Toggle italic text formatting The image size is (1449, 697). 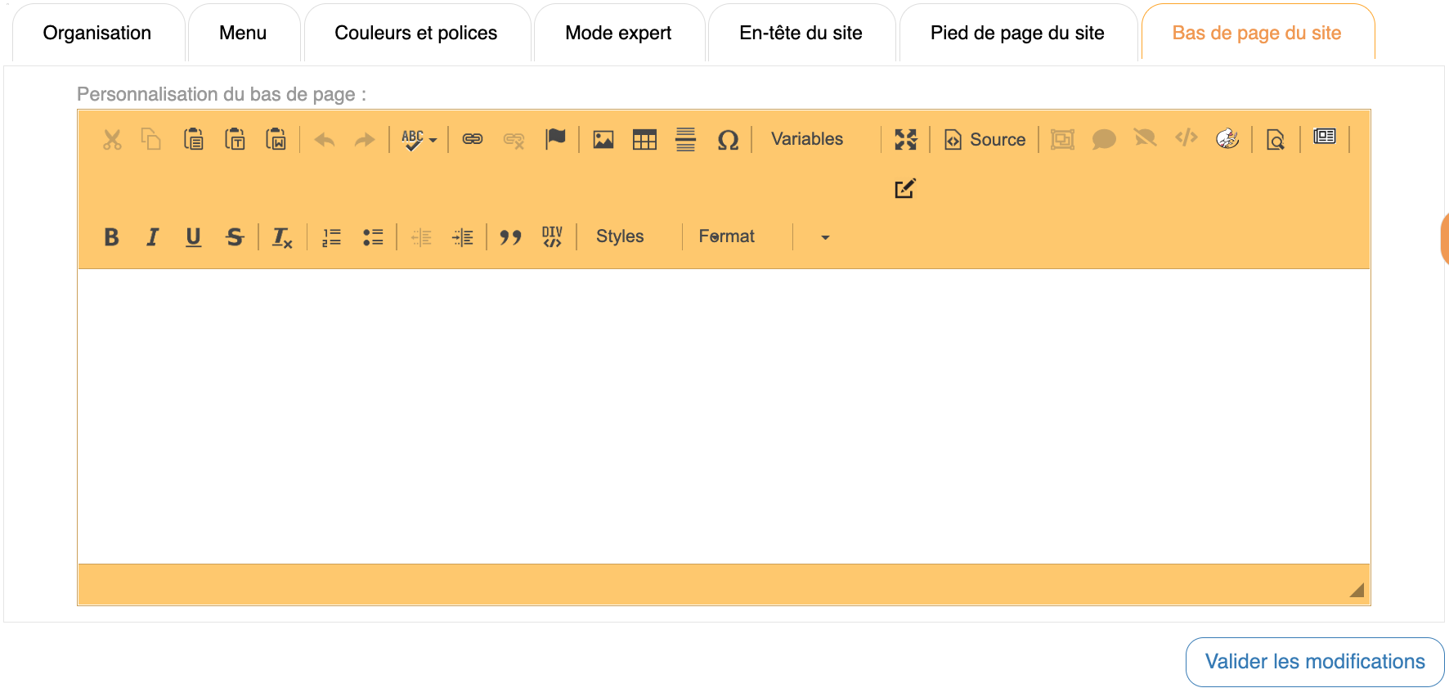pos(152,237)
